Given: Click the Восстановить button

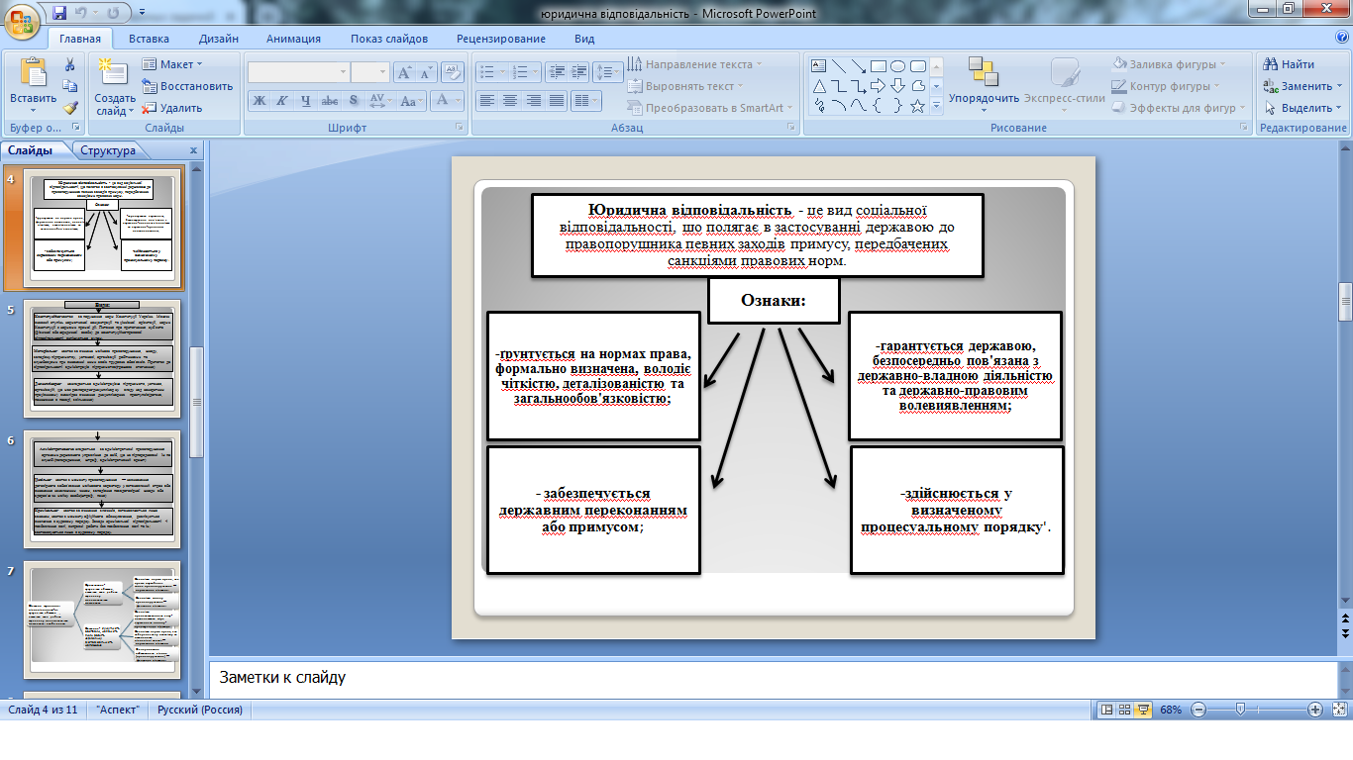Looking at the screenshot, I should [186, 86].
